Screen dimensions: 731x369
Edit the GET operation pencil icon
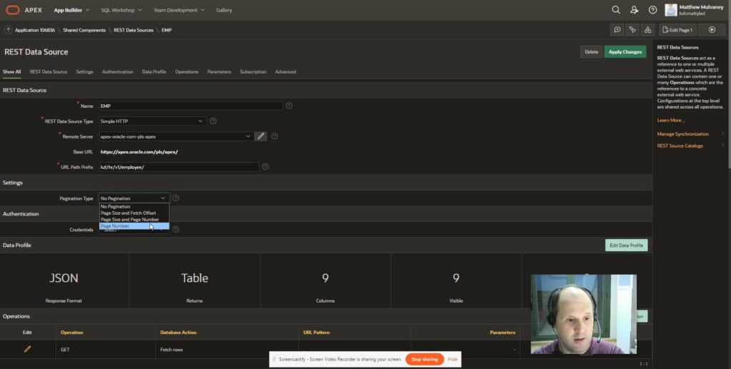coord(27,349)
